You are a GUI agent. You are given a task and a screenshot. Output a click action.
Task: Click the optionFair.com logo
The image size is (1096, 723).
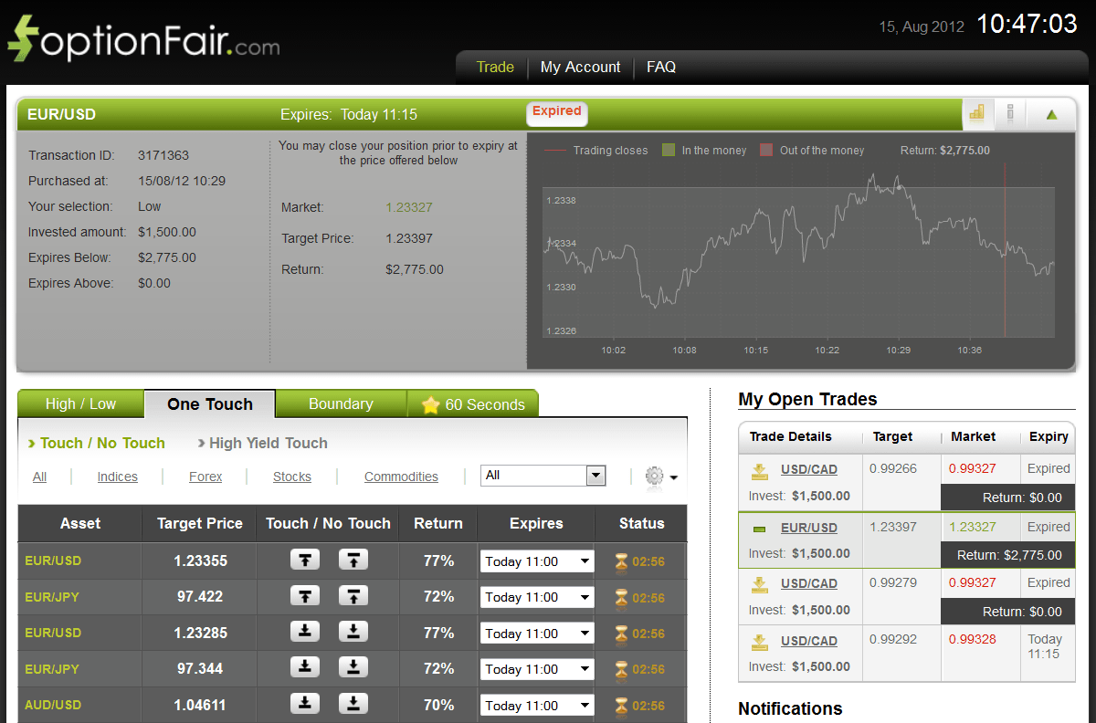click(143, 39)
